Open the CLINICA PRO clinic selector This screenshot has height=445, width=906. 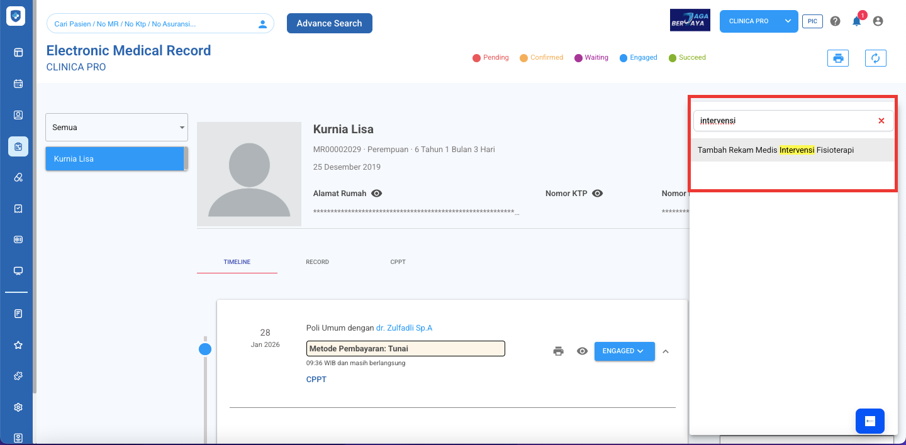(x=758, y=21)
